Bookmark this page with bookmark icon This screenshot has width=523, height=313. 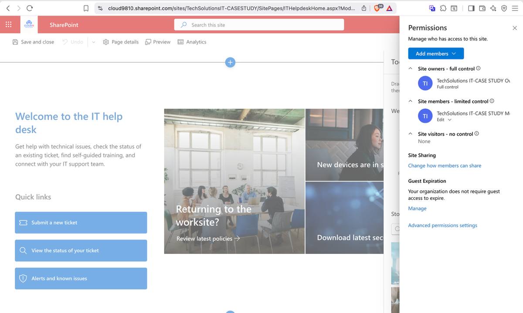point(86,8)
